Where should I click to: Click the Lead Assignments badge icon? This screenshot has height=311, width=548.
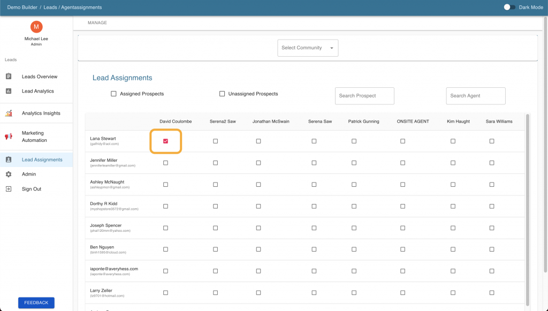coord(9,160)
